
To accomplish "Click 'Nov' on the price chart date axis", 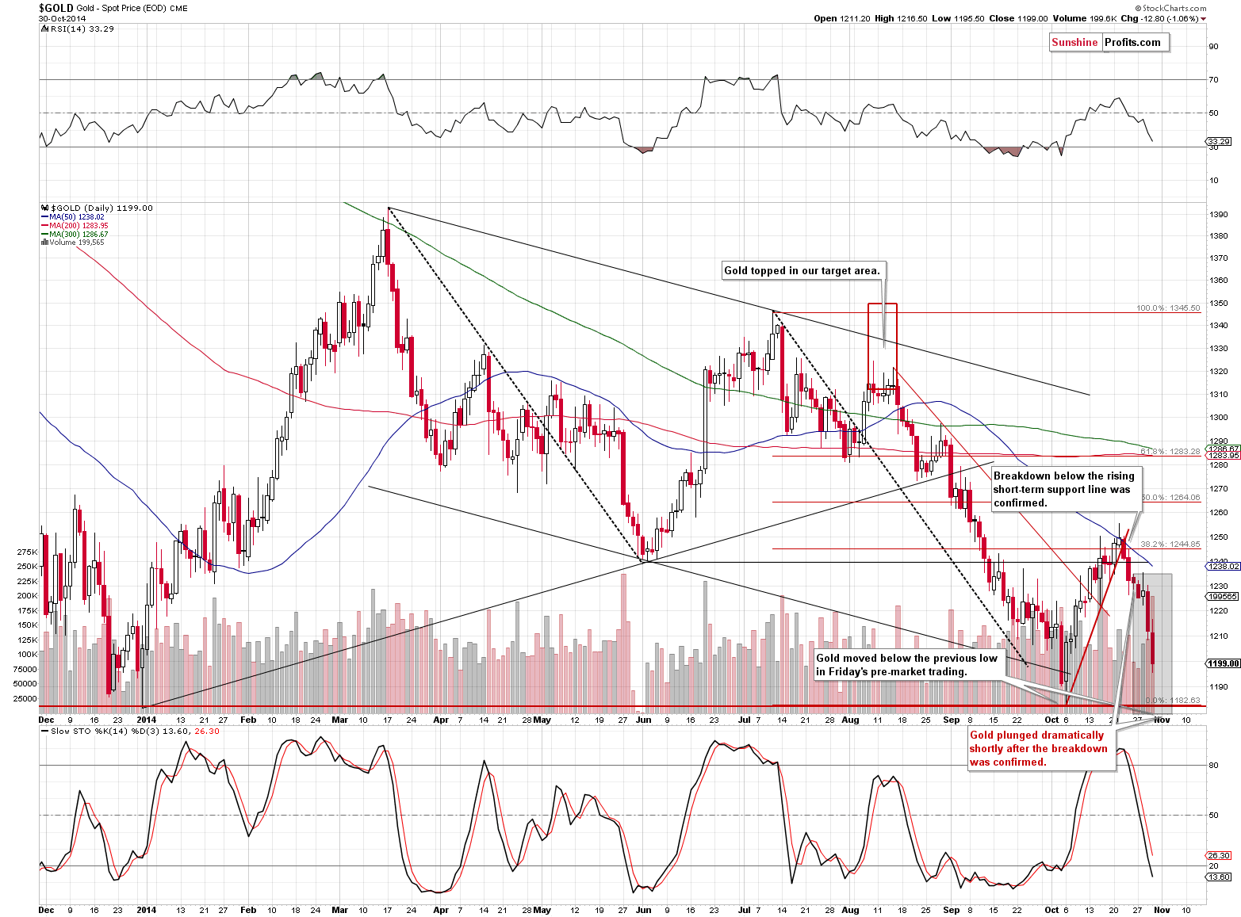I will 1162,720.
